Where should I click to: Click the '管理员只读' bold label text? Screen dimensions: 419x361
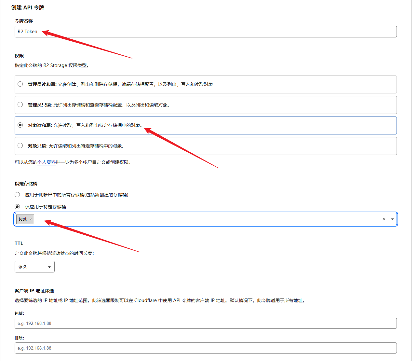pos(40,105)
